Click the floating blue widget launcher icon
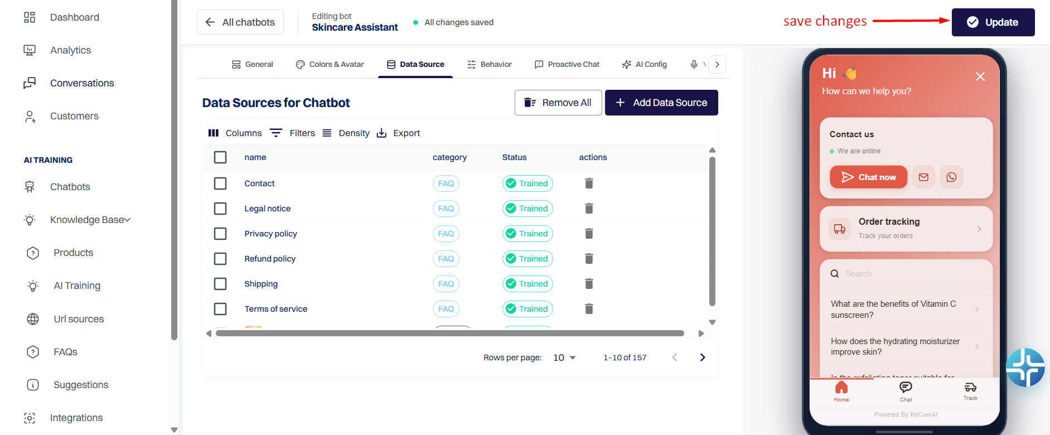This screenshot has width=1050, height=435. [x=1025, y=368]
